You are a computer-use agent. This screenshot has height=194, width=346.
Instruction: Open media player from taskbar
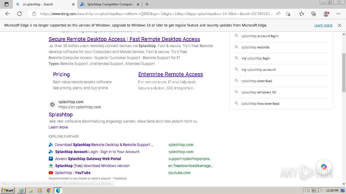pos(40,190)
